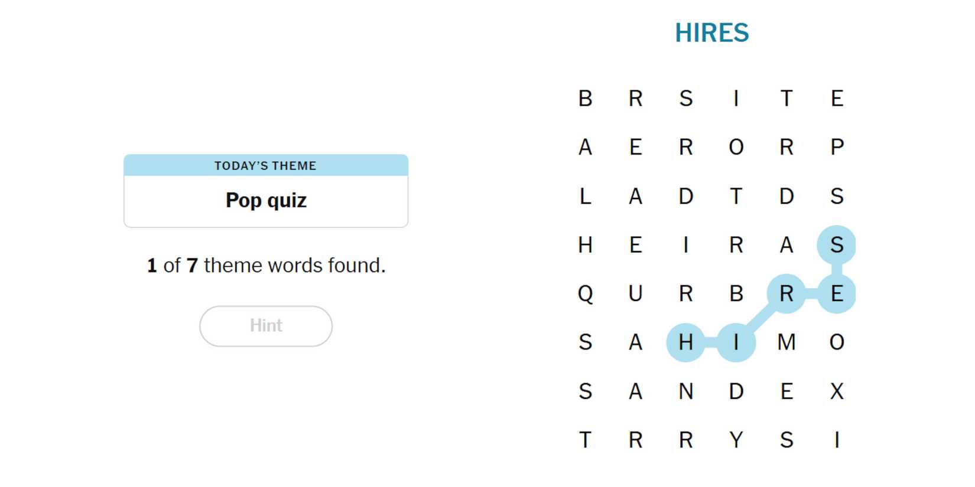
Task: Click the highlighted I tile
Action: tap(736, 342)
